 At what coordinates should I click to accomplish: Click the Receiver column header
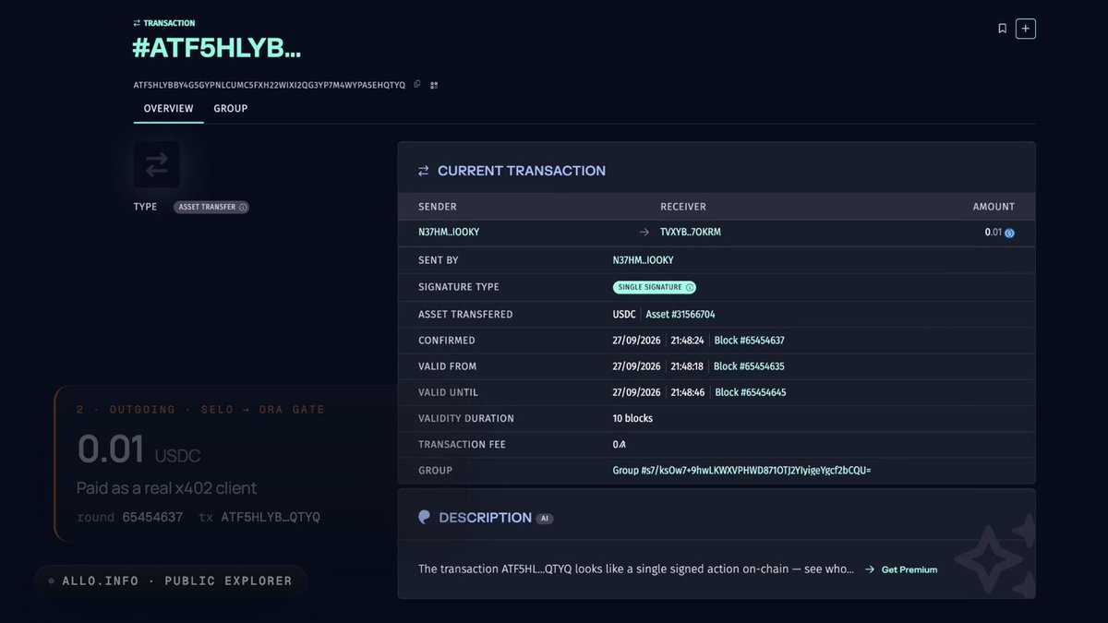pos(683,207)
